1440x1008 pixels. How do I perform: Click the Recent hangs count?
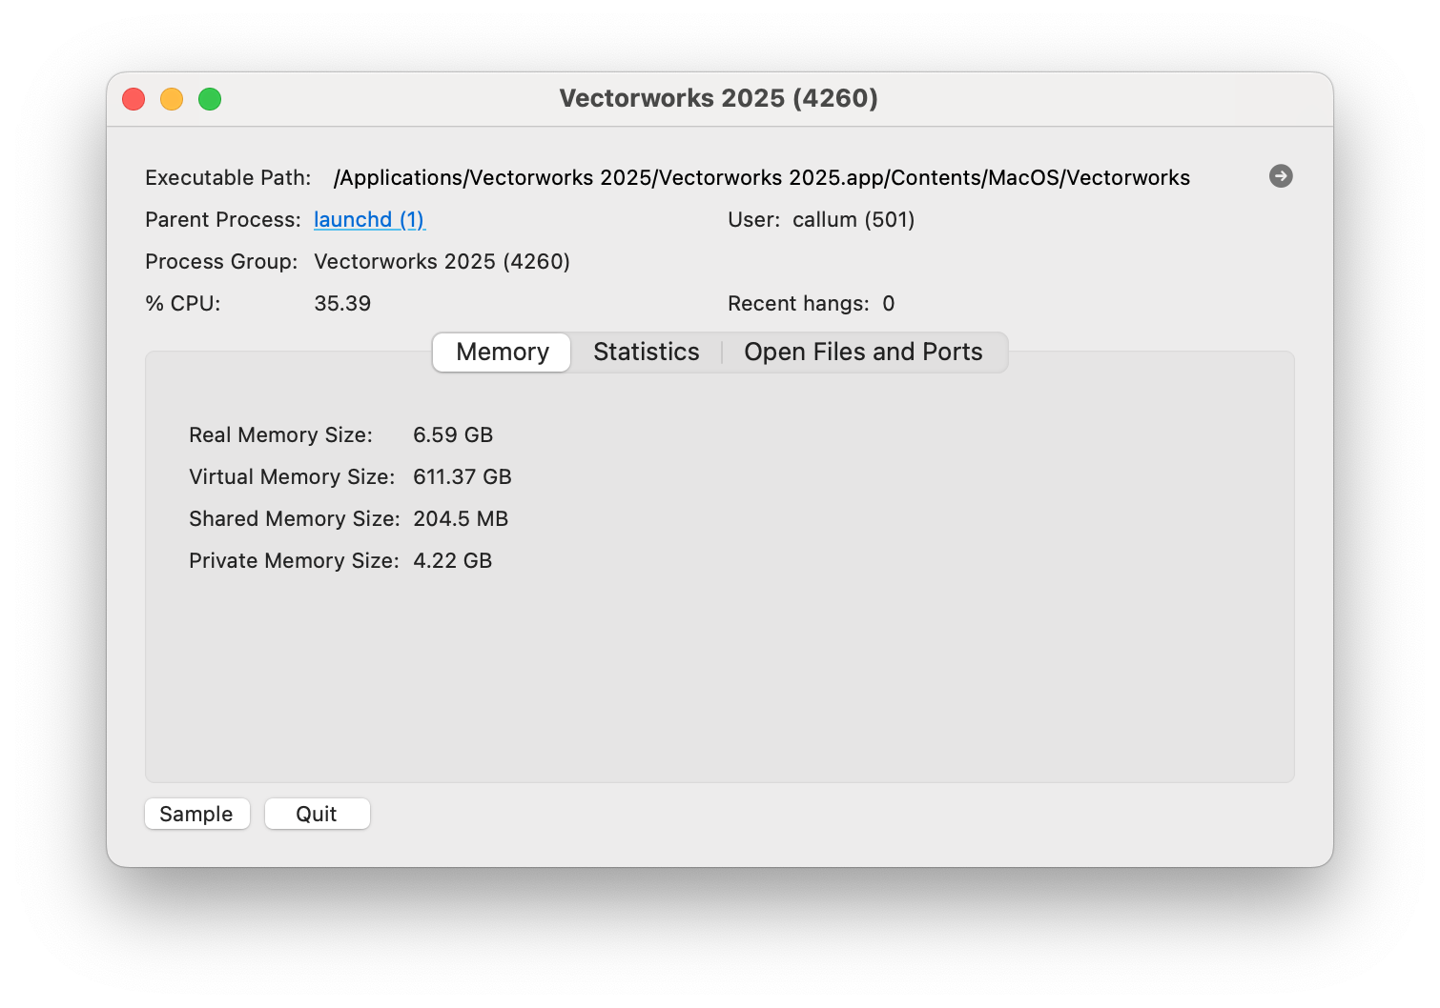[x=888, y=304]
